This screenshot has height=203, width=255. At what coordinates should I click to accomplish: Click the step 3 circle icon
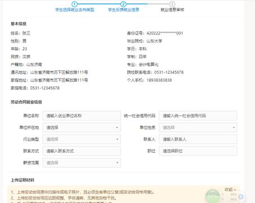pos(172,4)
